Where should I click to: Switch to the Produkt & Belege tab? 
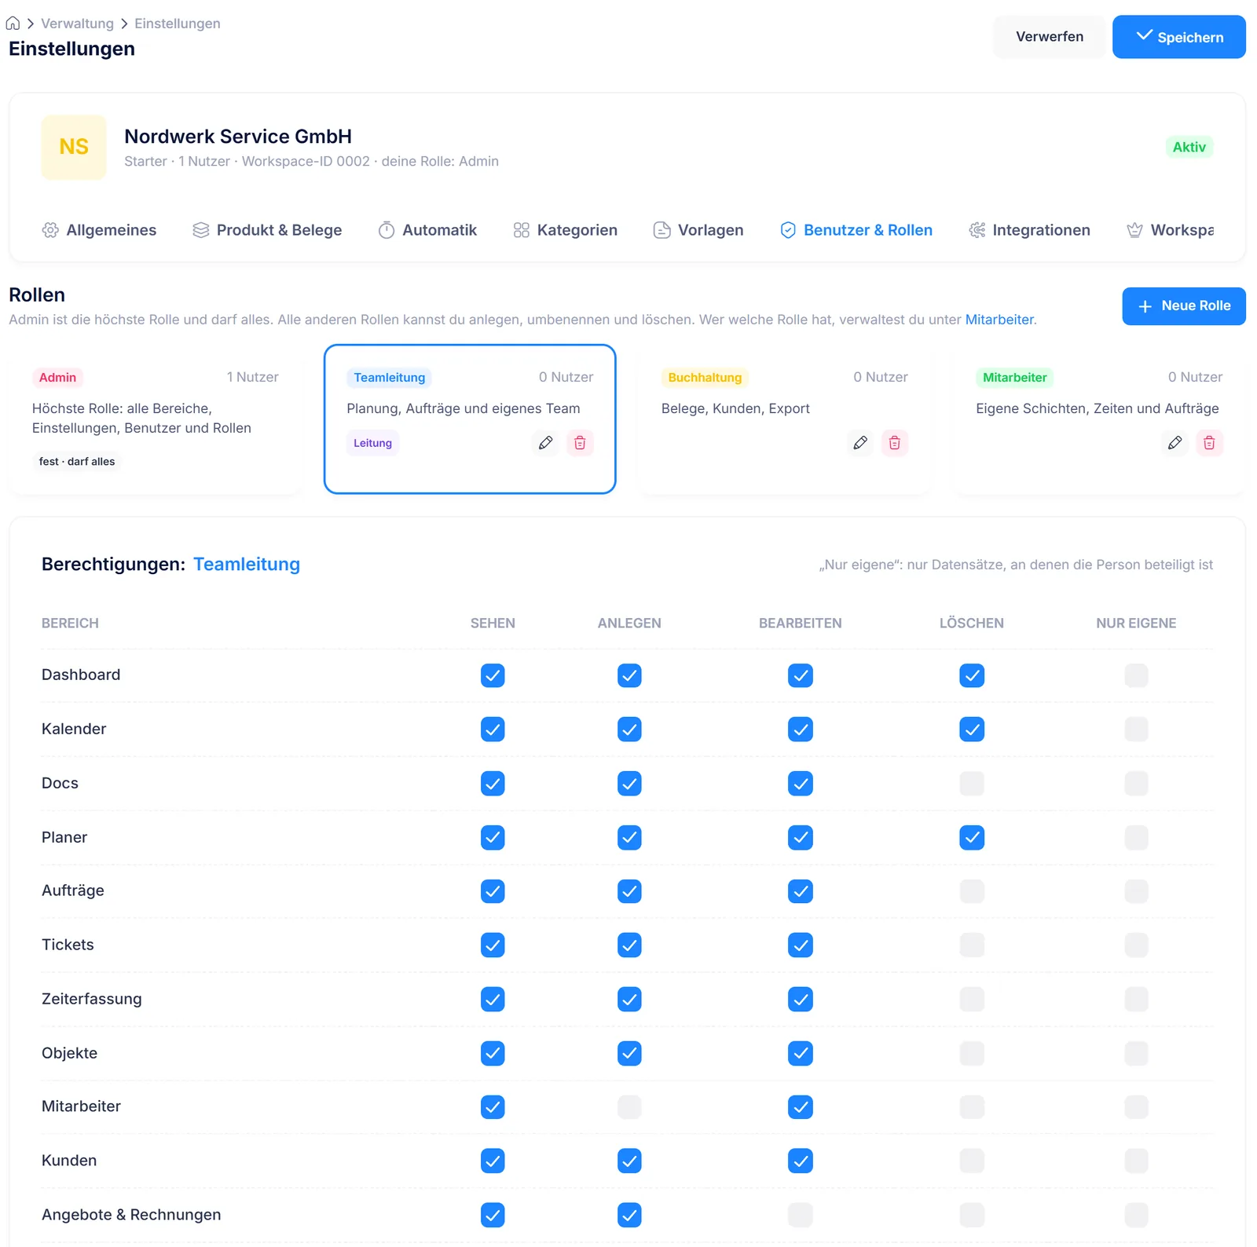click(267, 230)
